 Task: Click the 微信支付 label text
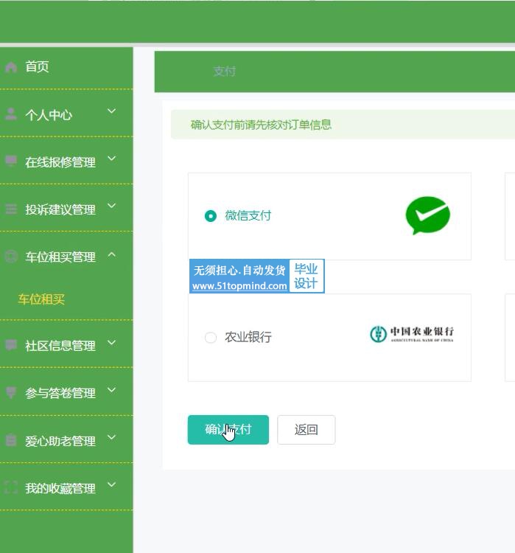pos(248,215)
